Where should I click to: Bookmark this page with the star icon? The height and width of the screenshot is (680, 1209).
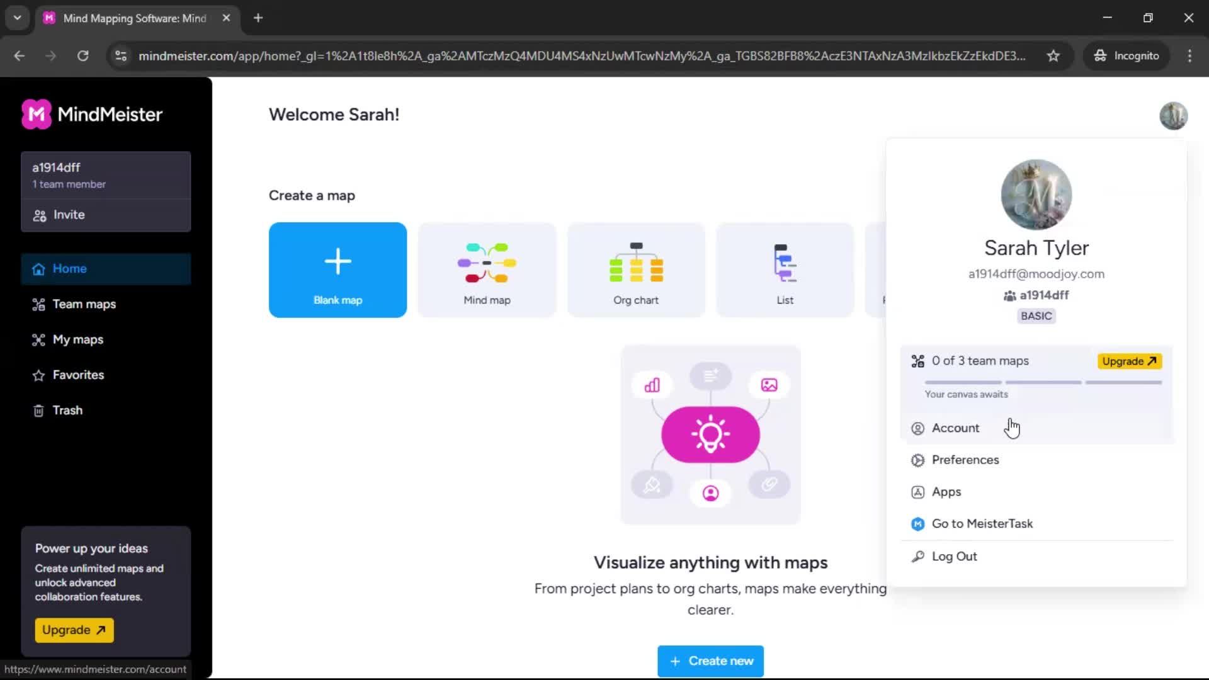coord(1053,56)
